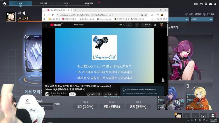Click the cat watermark on the video
Screen dimensions: 219x123
(163, 80)
